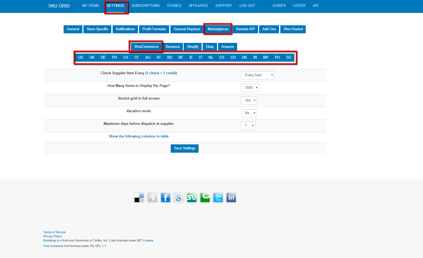Choose the SG country button
This screenshot has height=258, width=423.
[289, 57]
